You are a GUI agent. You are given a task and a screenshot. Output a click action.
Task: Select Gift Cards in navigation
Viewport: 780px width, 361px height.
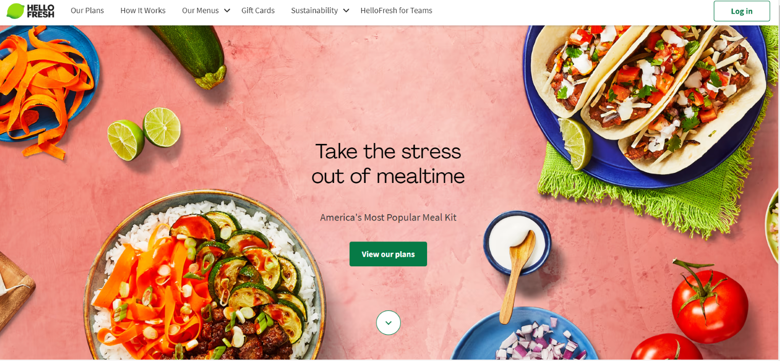point(258,11)
